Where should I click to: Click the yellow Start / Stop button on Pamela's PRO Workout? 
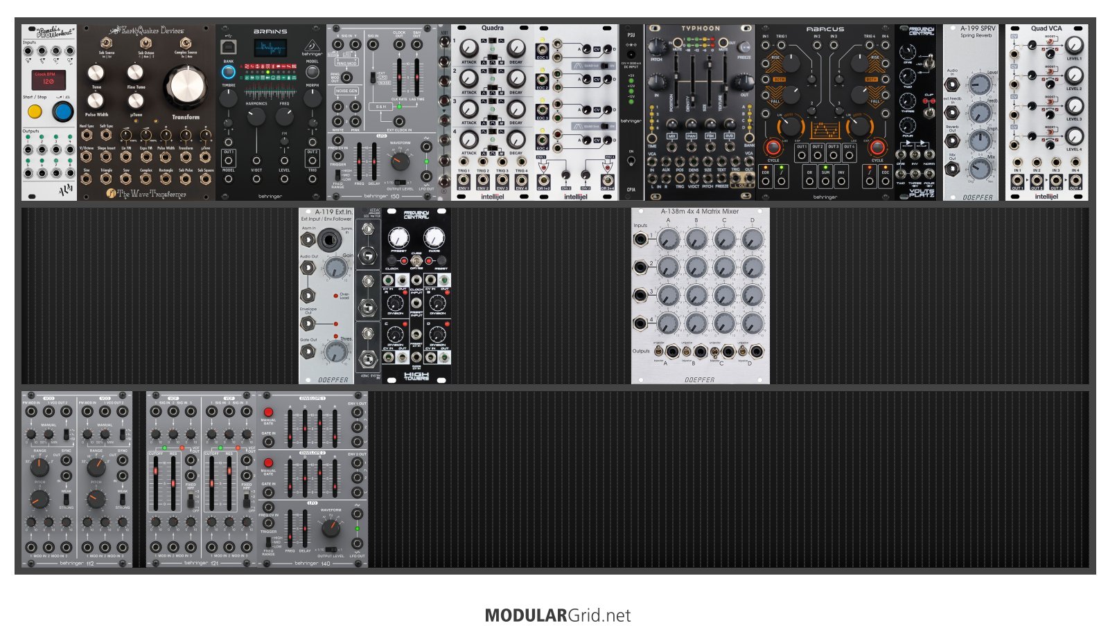point(34,111)
